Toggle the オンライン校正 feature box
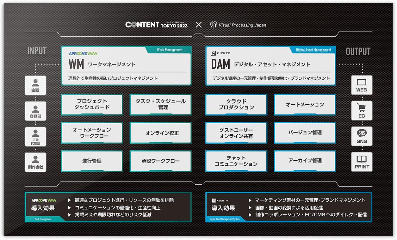Screen dimensions: 397x240 click(x=160, y=133)
